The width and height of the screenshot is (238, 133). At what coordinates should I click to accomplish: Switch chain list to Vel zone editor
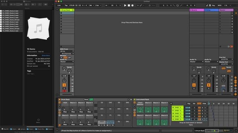[194, 103]
